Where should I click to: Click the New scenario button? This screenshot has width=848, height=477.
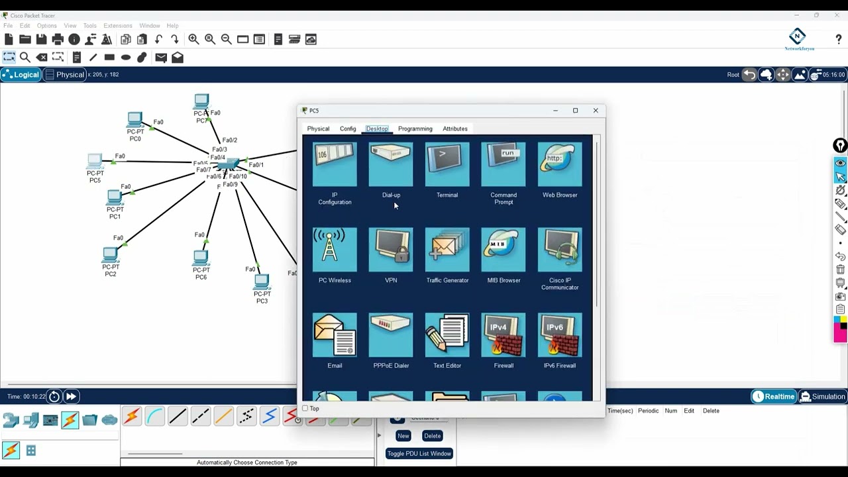pyautogui.click(x=403, y=436)
